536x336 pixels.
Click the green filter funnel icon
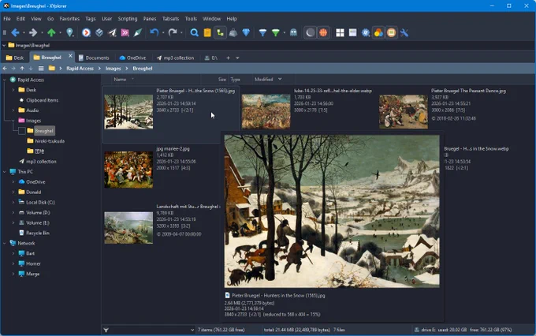click(276, 32)
